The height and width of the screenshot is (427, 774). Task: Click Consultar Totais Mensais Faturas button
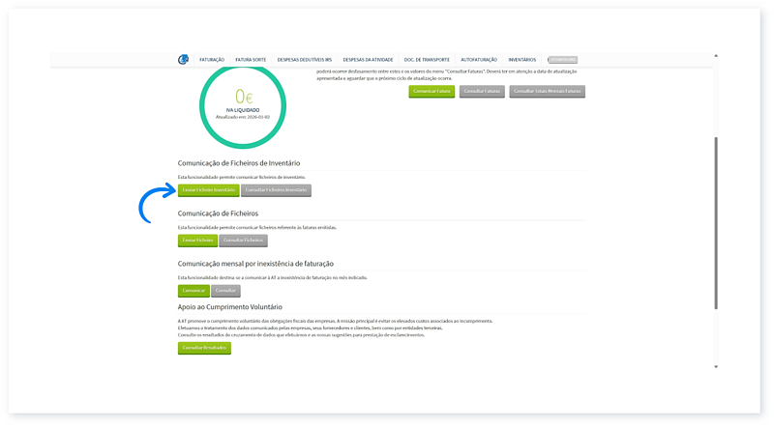547,91
